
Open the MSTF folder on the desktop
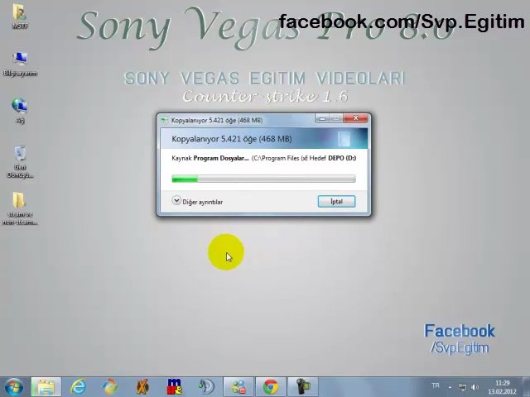pos(20,17)
